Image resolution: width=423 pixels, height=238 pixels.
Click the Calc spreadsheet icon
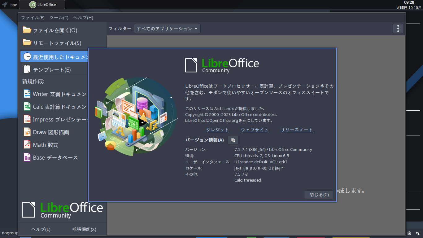point(27,107)
